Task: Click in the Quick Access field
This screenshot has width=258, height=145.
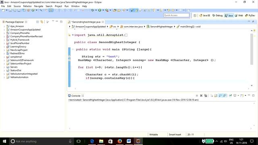Action: (x=176, y=15)
